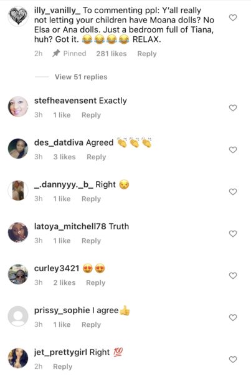Reply to jet_prettygirl's comment
251x375 pixels.
click(62, 367)
